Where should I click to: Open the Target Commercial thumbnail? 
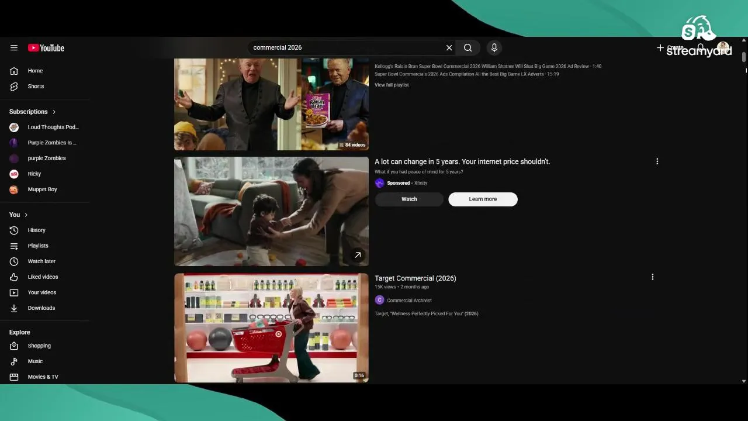pos(271,328)
